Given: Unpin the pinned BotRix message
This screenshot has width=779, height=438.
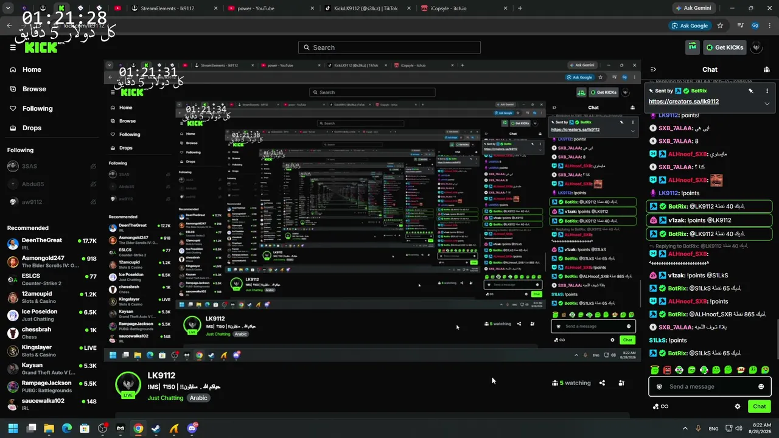Looking at the screenshot, I should (751, 91).
